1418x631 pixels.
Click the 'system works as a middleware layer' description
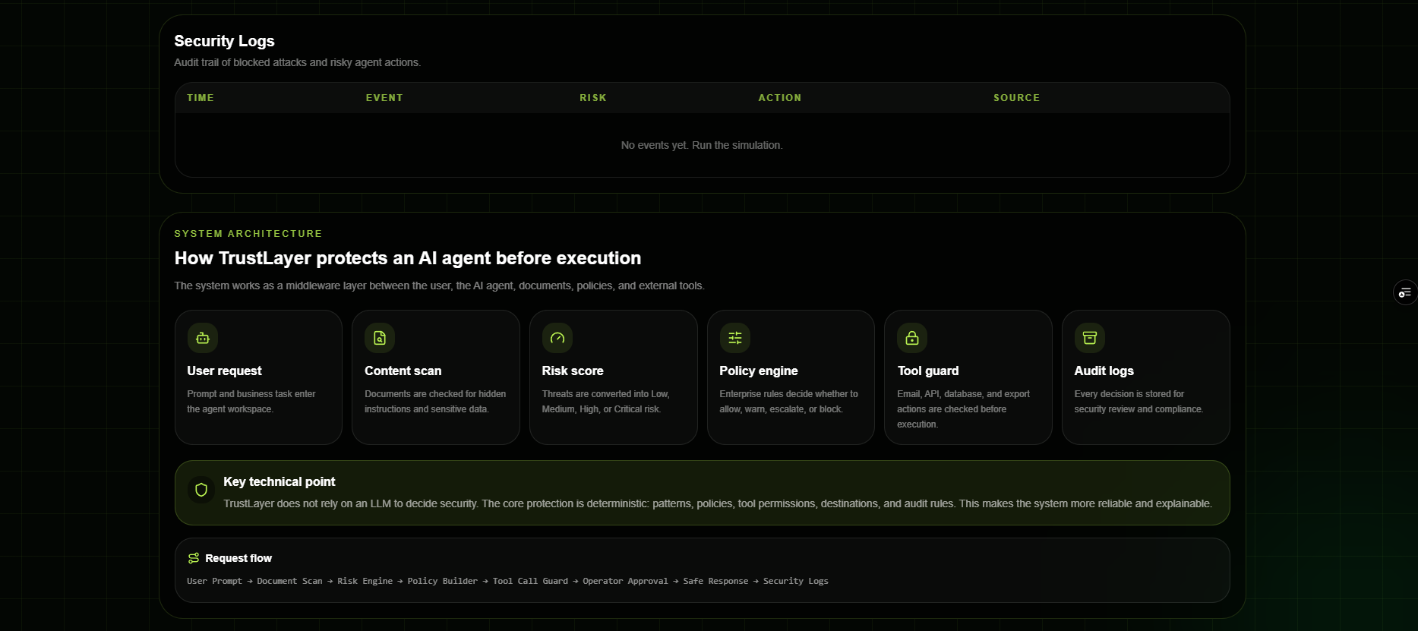point(439,286)
